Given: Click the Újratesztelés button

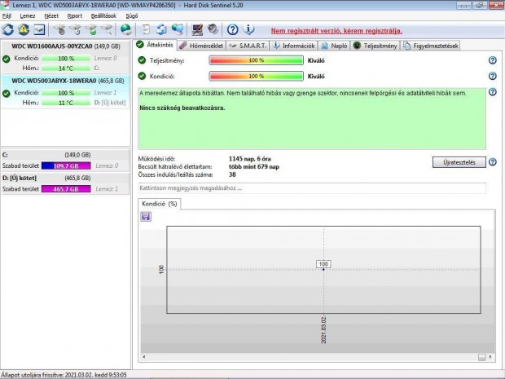Looking at the screenshot, I should (x=459, y=162).
